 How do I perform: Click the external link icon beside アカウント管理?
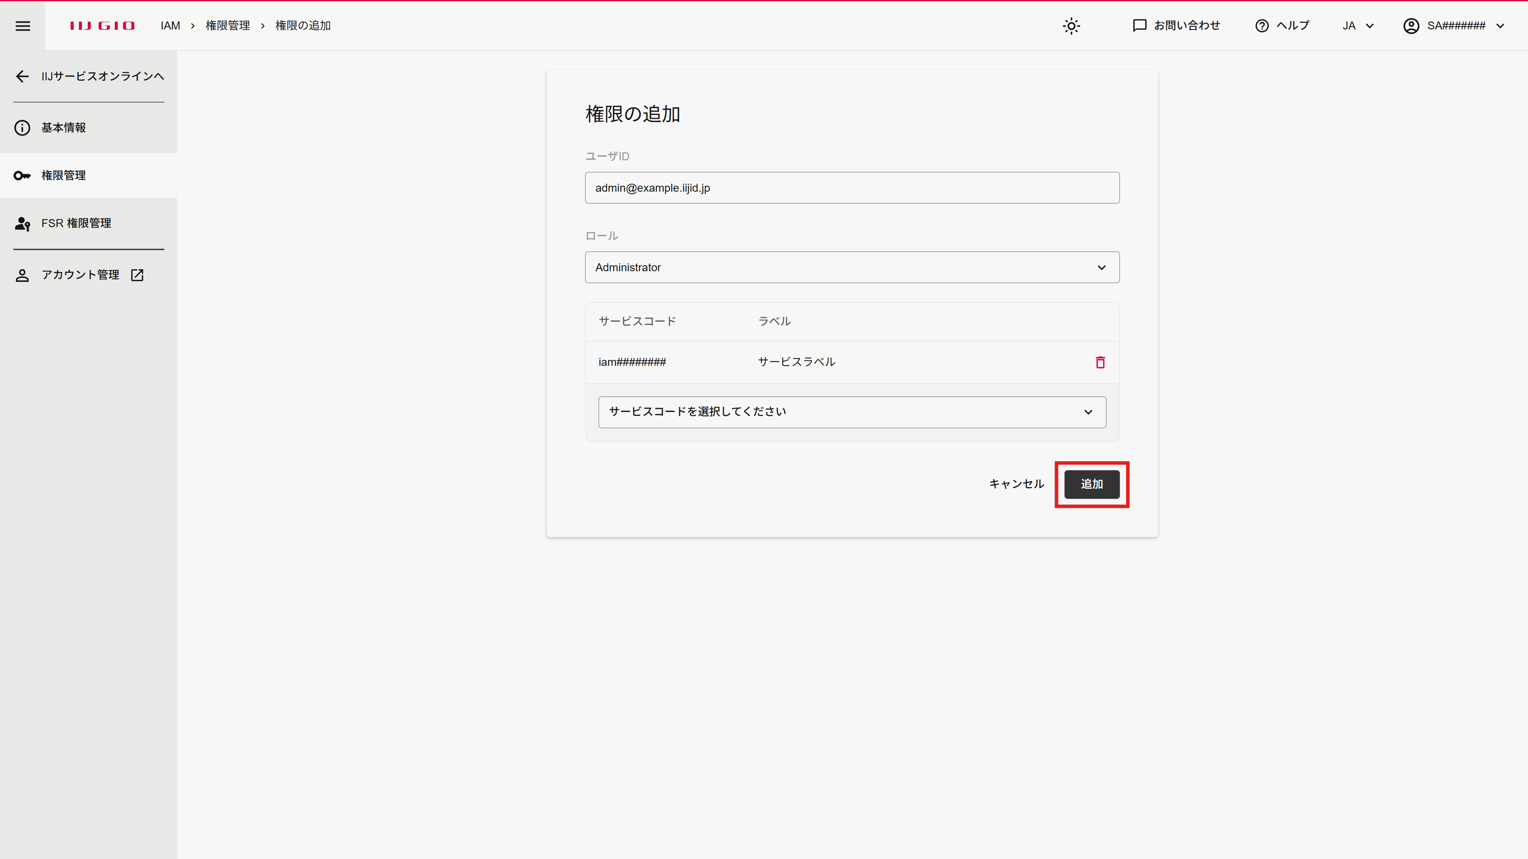(x=137, y=275)
